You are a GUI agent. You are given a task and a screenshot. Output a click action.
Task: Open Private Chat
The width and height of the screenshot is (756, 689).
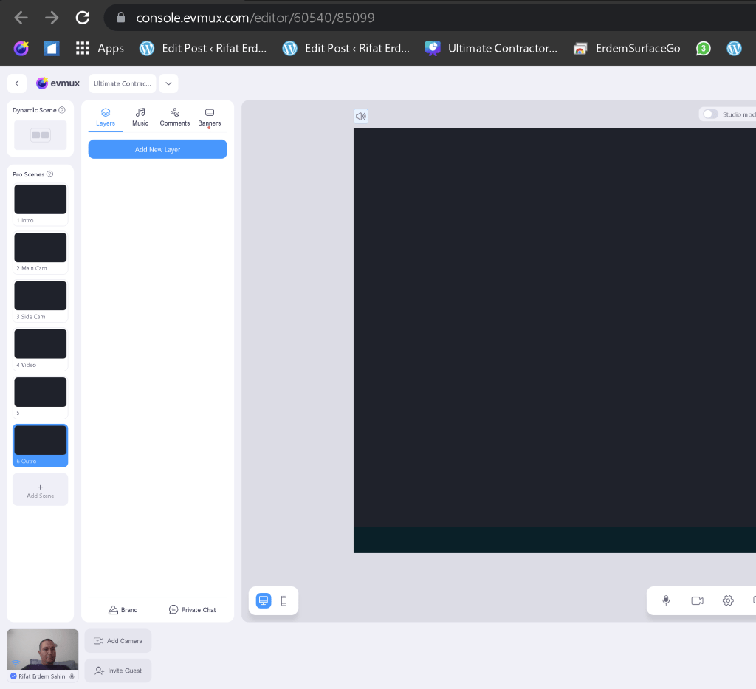(x=193, y=609)
